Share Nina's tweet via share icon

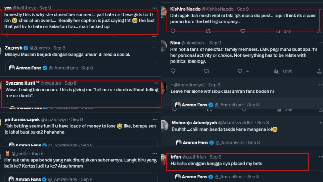pos(319,71)
